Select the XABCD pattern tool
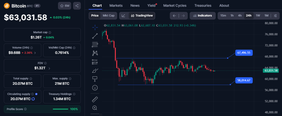282x116 pixels. point(95,53)
